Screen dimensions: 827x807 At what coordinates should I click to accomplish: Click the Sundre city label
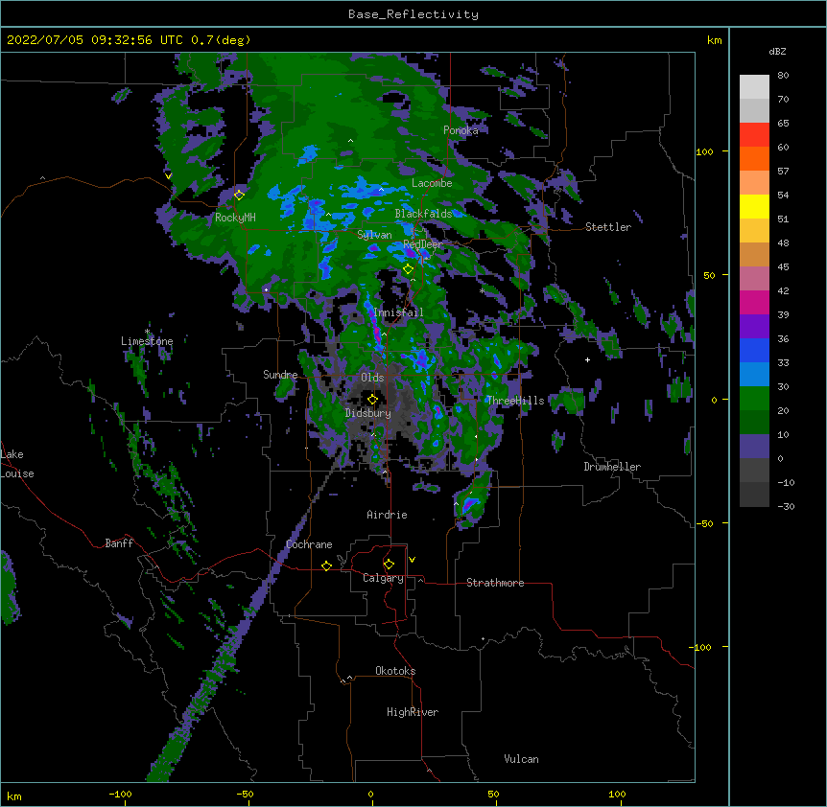point(280,375)
